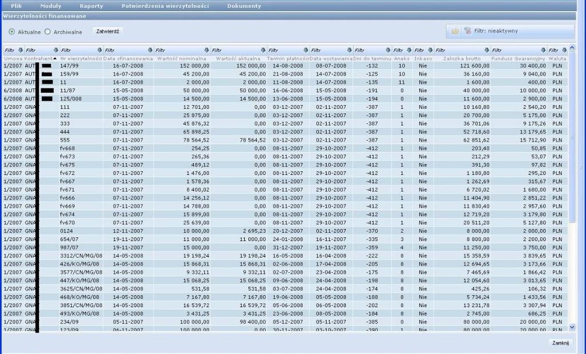Open the filter icon for Kontrahent column
586x354 pixels.
[56, 50]
